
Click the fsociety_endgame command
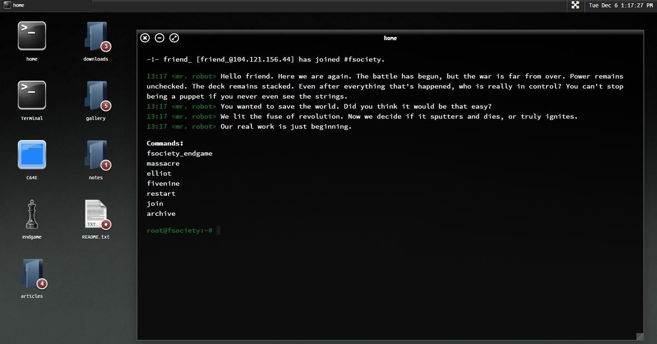(x=179, y=153)
